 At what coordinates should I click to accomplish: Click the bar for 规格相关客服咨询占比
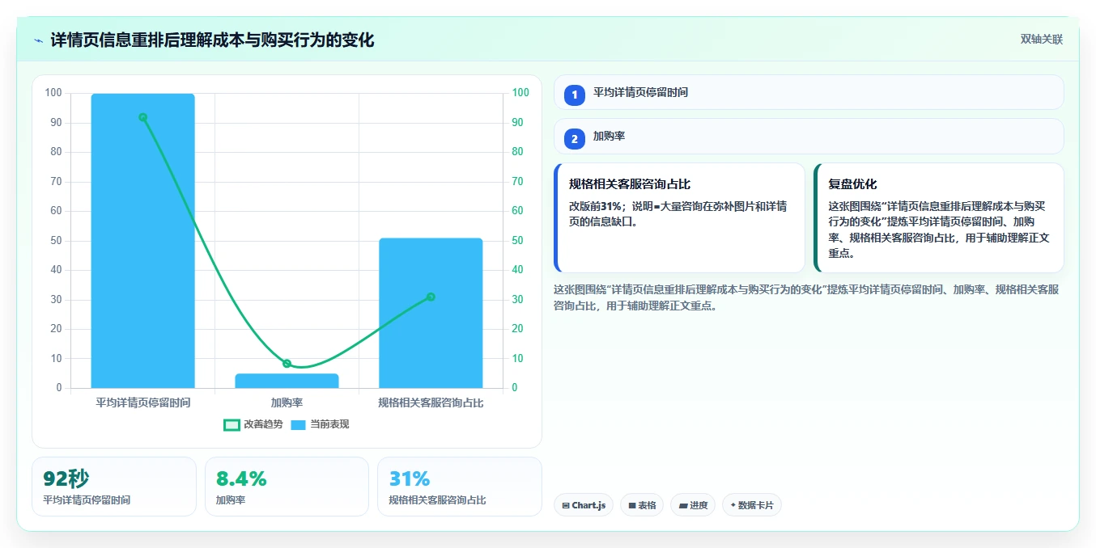[x=431, y=313]
